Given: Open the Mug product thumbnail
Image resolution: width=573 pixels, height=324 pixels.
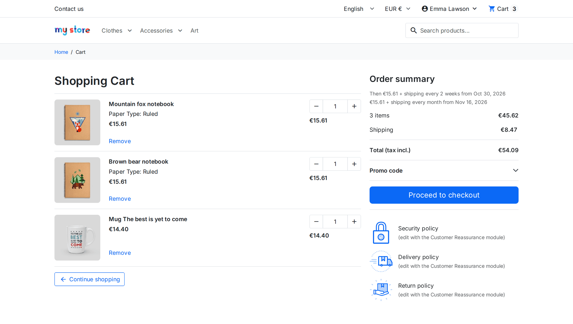Looking at the screenshot, I should point(77,238).
